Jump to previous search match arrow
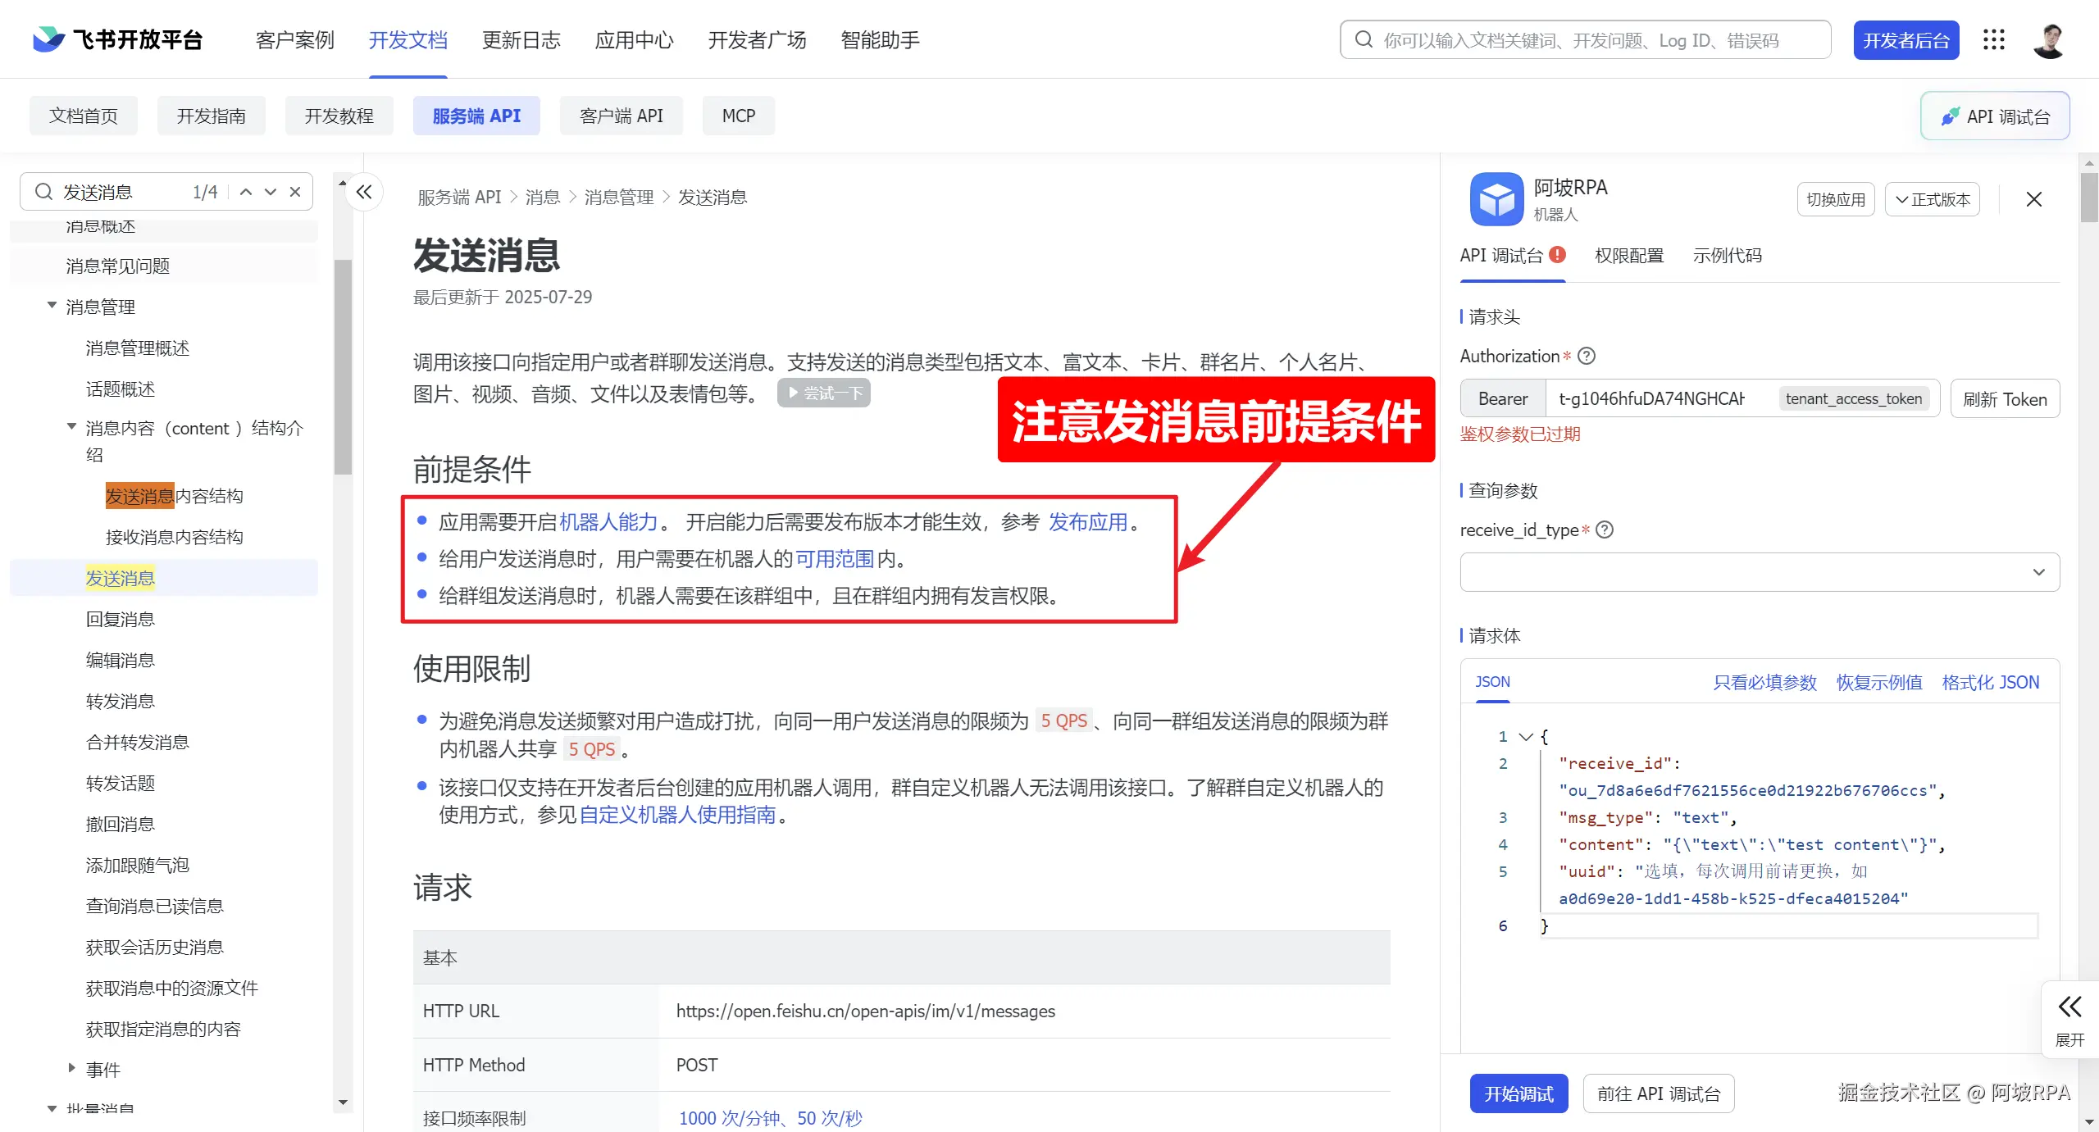 tap(246, 192)
